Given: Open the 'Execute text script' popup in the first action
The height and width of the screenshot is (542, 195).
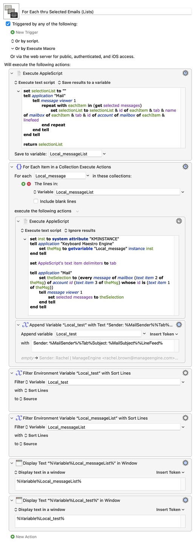Looking at the screenshot, I should (34, 82).
